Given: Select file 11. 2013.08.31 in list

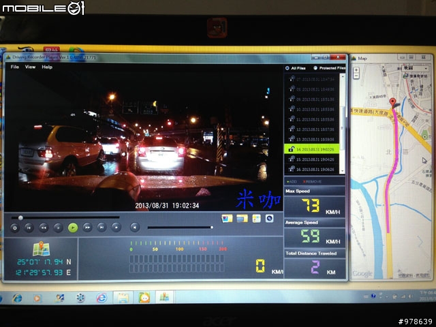Looking at the screenshot, I should point(311,119).
